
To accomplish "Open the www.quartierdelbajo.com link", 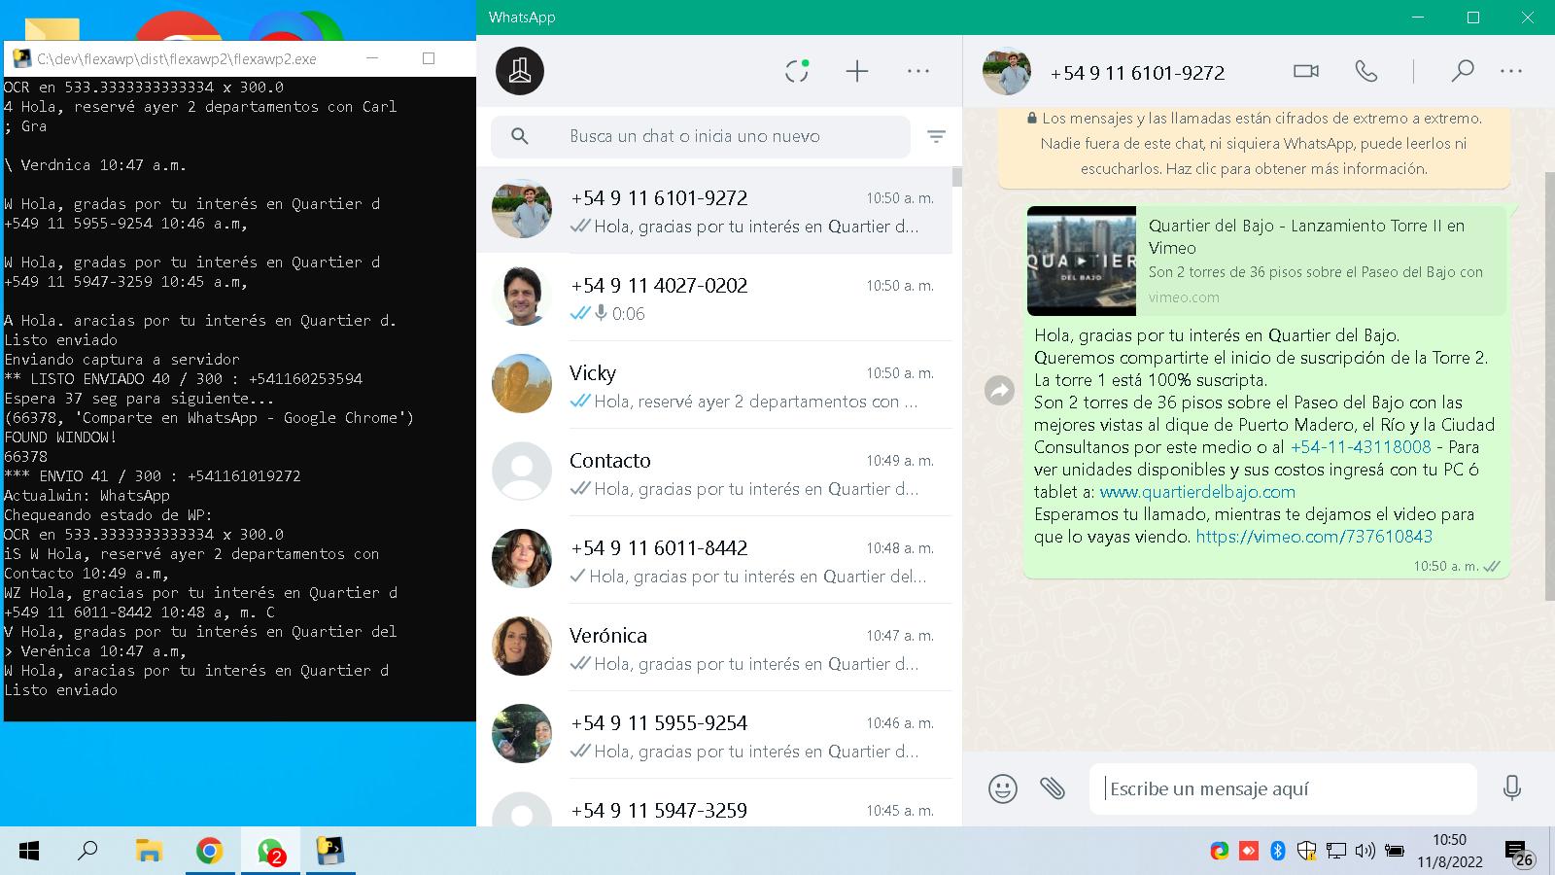I will [x=1197, y=492].
